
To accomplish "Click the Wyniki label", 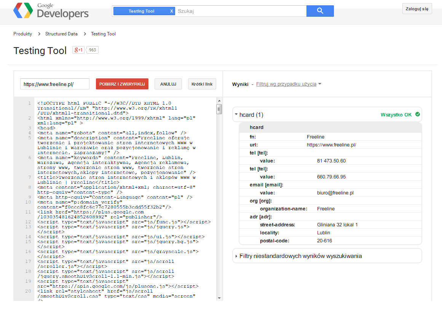I will [240, 84].
